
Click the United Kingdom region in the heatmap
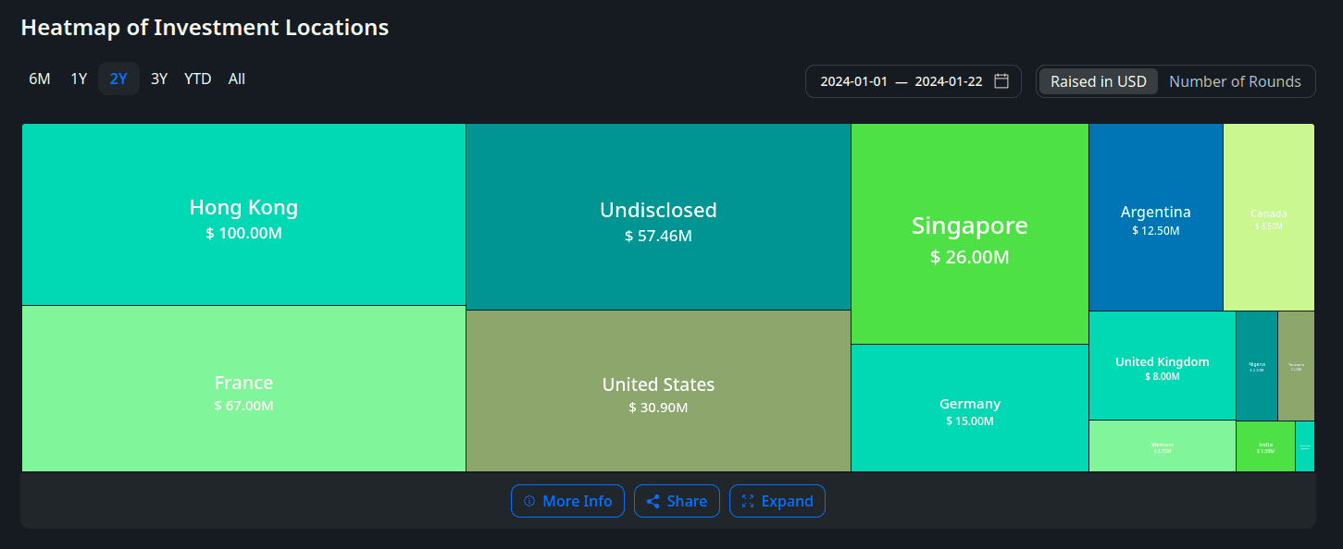point(1163,366)
